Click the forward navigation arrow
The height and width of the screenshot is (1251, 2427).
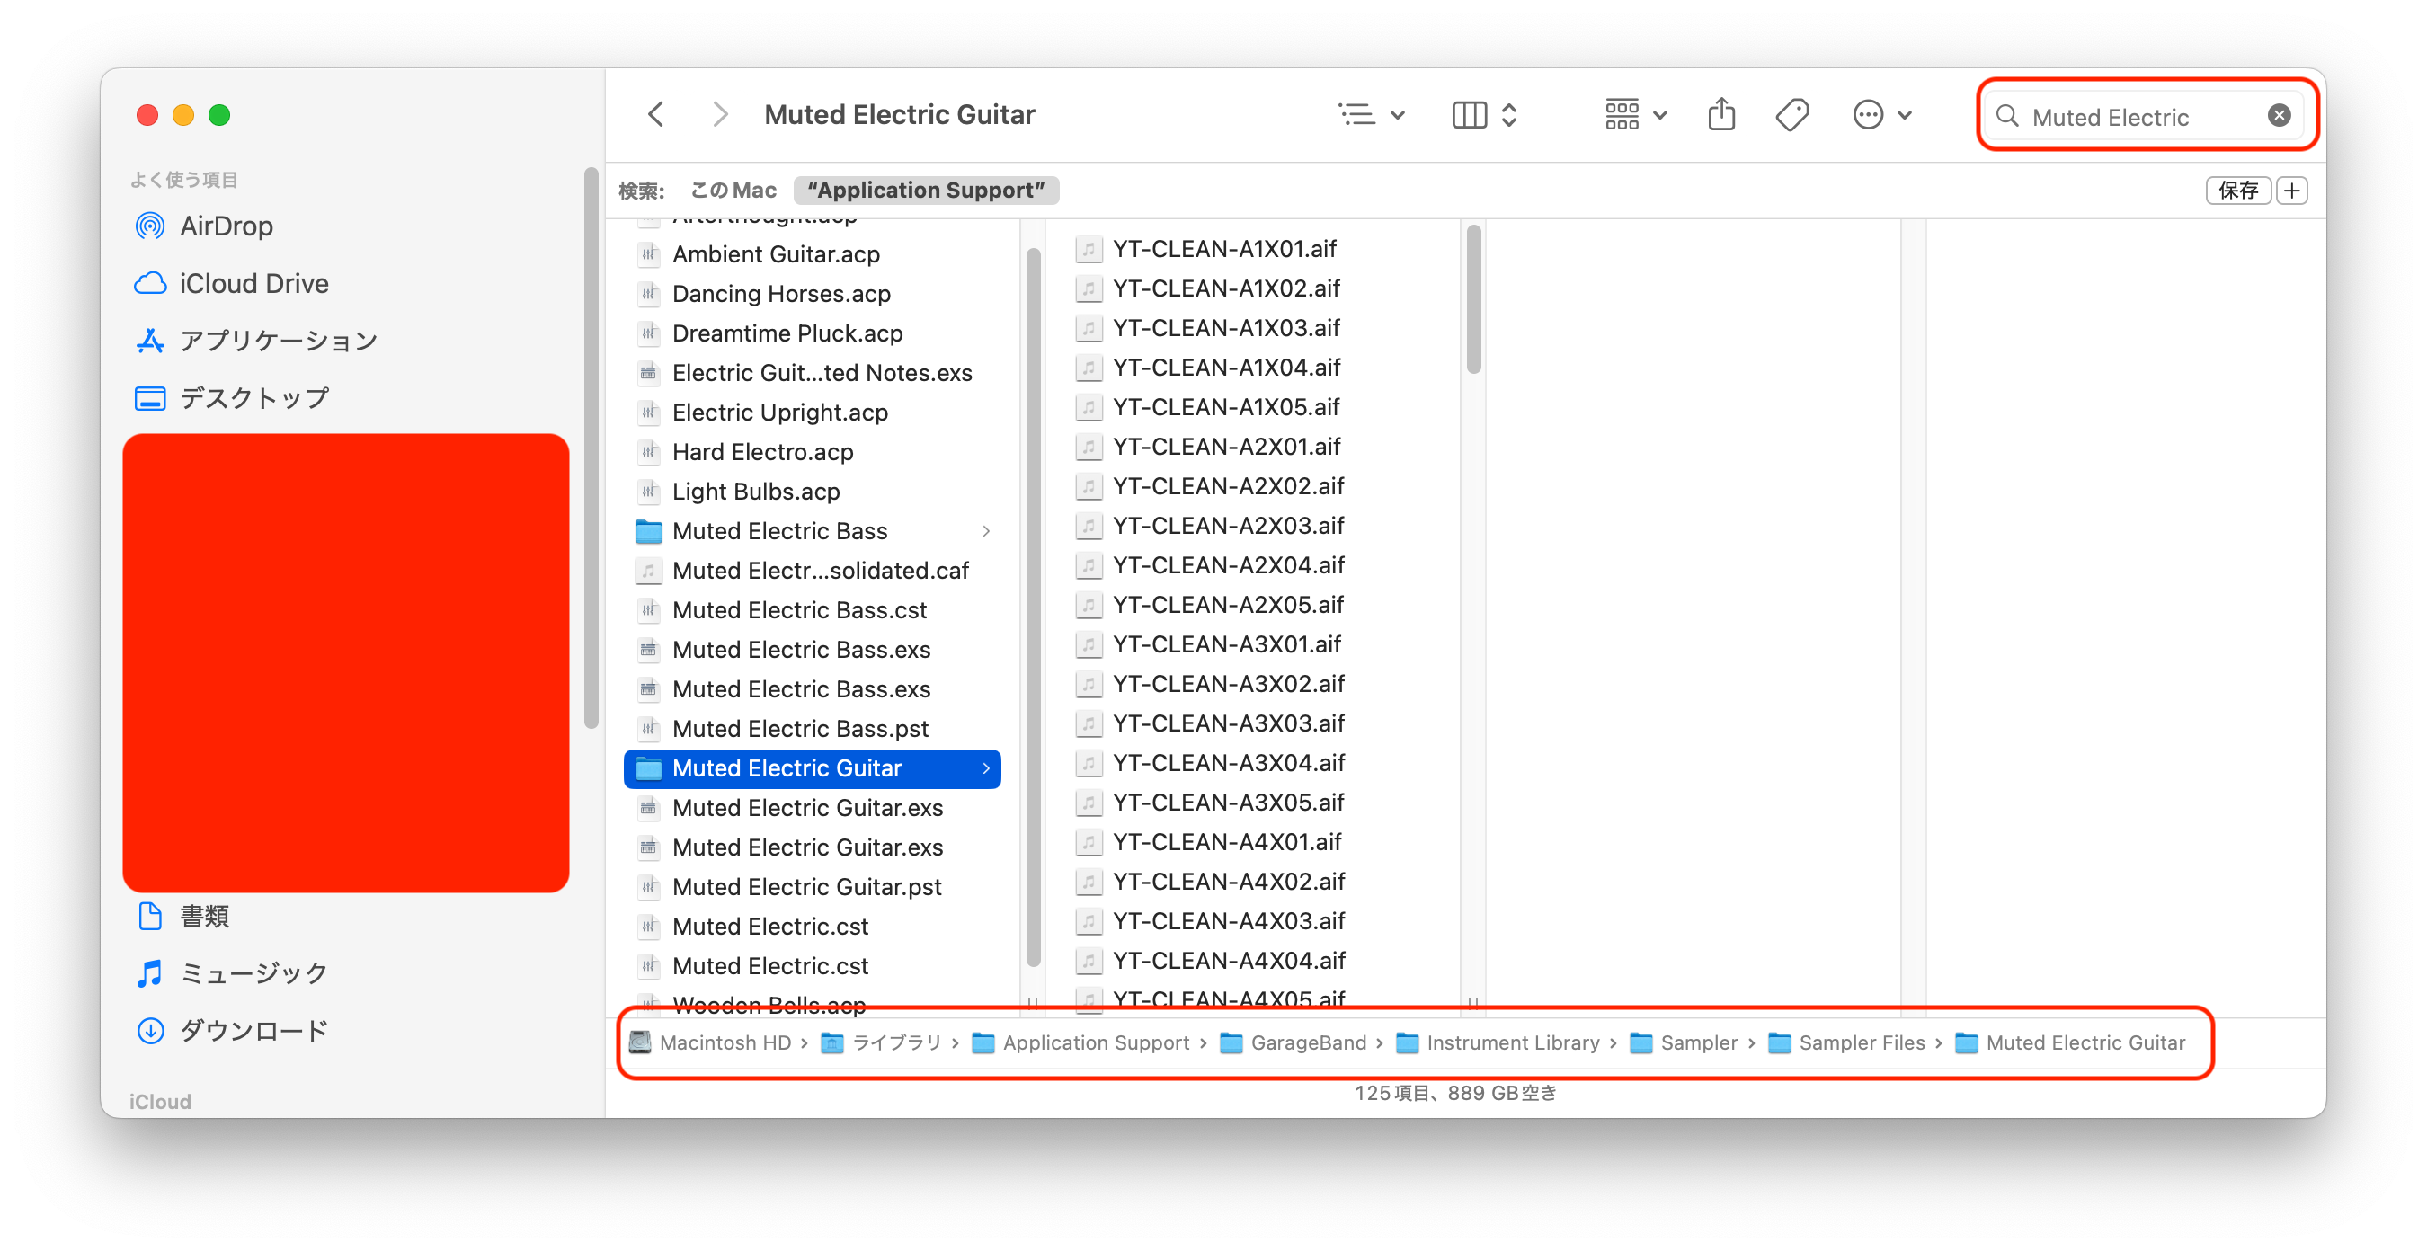[720, 115]
